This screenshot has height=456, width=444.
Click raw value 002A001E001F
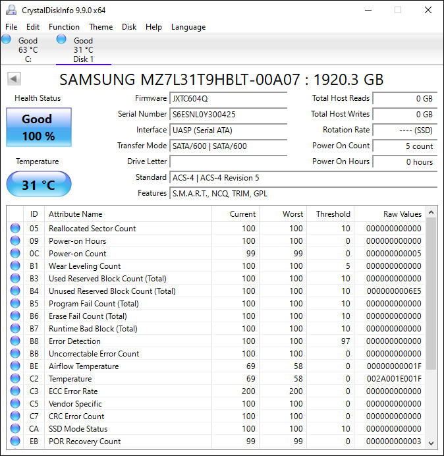(394, 379)
